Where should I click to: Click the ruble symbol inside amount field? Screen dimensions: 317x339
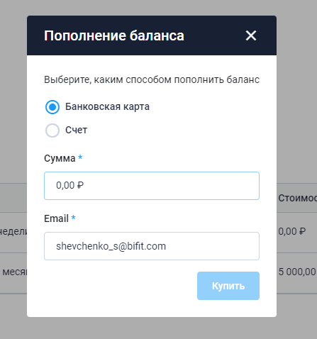coord(80,185)
